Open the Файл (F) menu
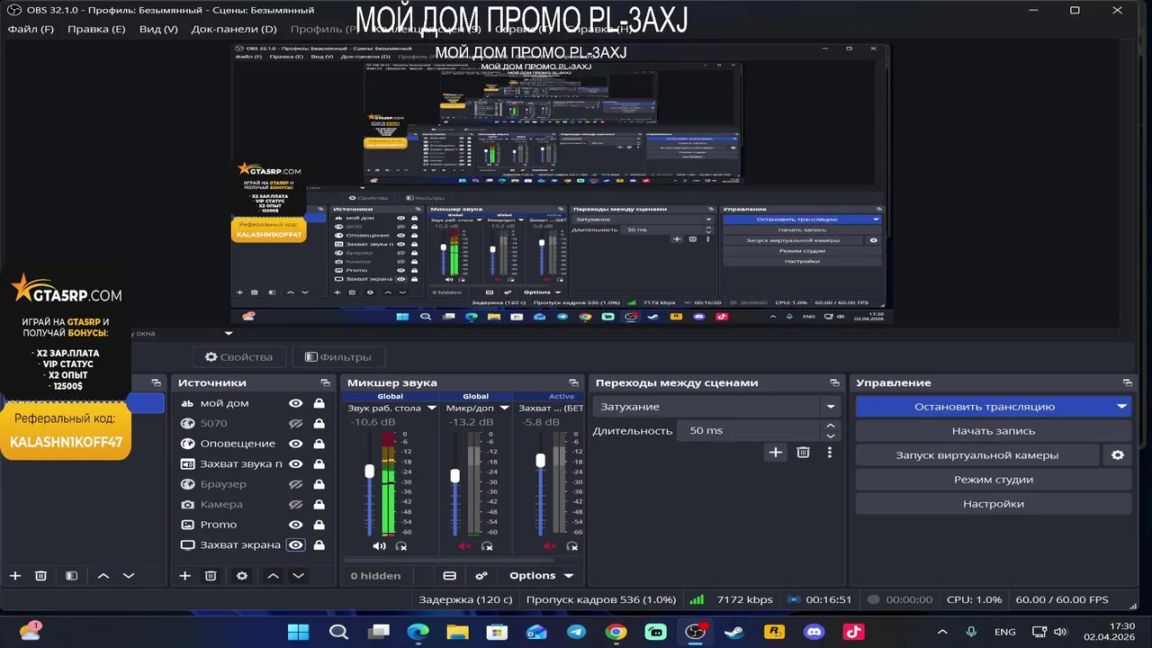The width and height of the screenshot is (1152, 648). (31, 29)
